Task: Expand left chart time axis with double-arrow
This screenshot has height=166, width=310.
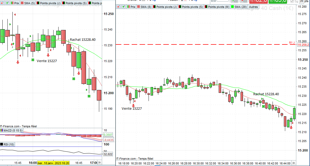Action: (99, 163)
